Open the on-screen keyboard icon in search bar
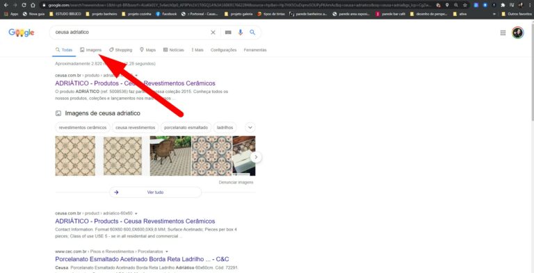Image resolution: width=534 pixels, height=273 pixels. click(228, 33)
